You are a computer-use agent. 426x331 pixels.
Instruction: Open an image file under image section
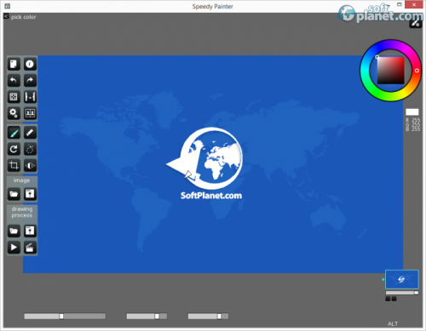[14, 194]
